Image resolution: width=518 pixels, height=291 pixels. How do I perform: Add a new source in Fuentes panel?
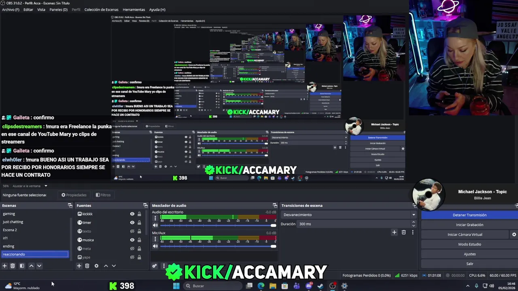click(79, 266)
